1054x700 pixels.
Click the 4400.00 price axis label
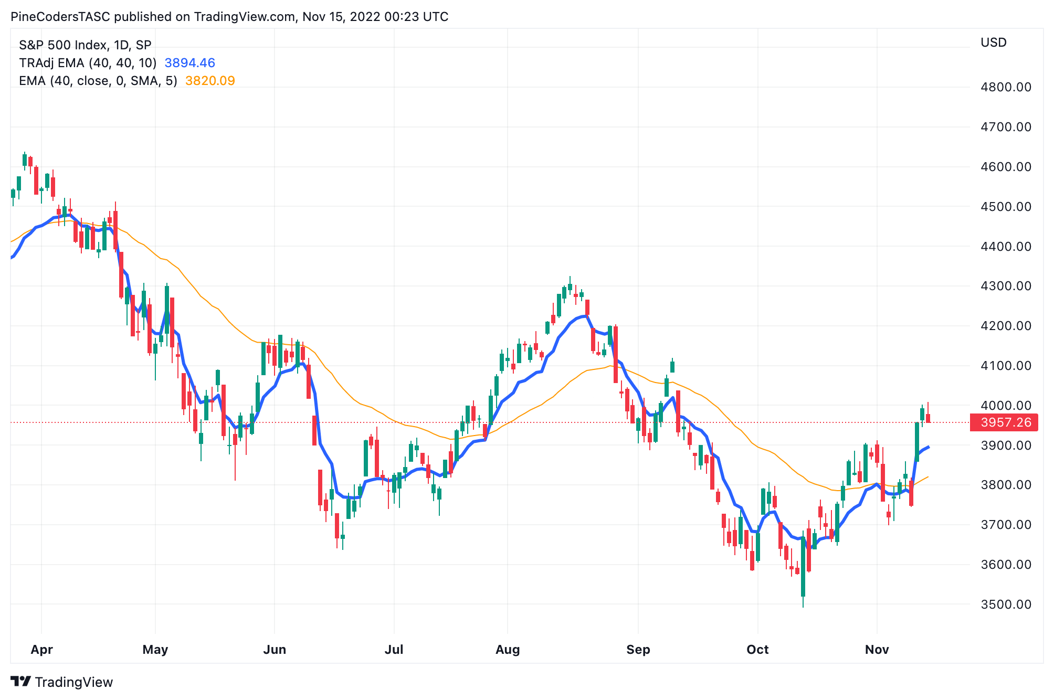1006,246
